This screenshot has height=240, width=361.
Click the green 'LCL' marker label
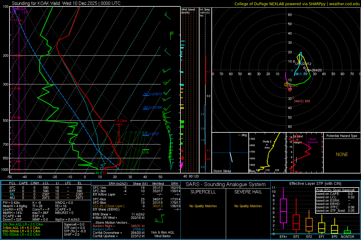point(146,152)
